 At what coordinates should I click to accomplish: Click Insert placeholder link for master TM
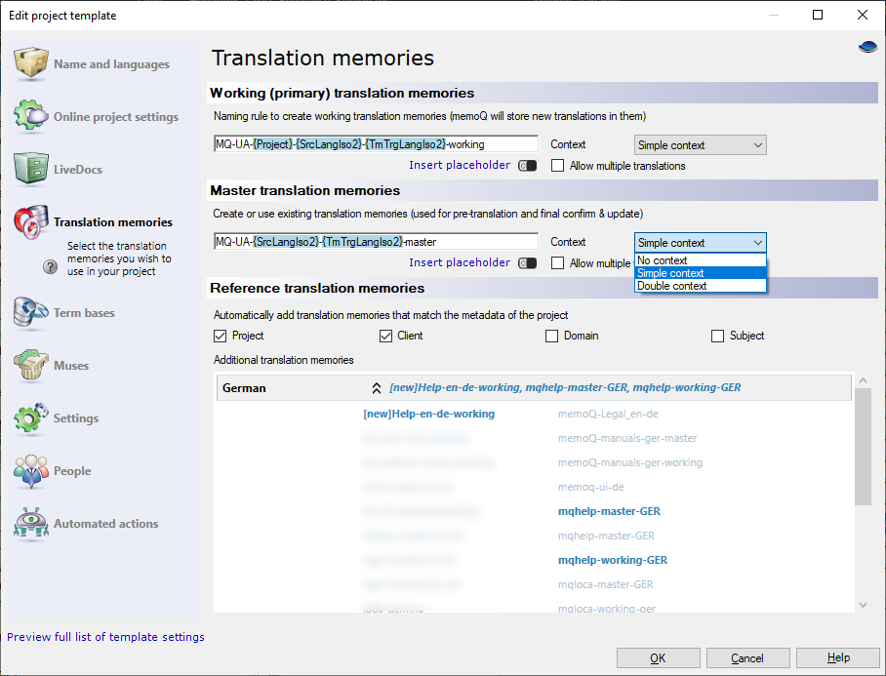tap(460, 262)
